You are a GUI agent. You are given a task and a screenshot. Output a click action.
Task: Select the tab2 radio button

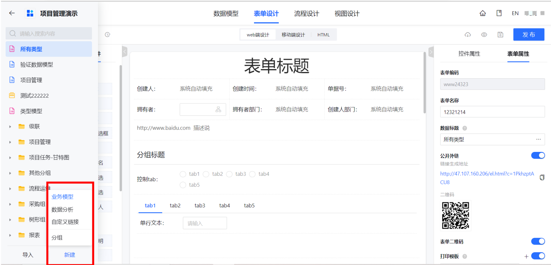pyautogui.click(x=206, y=174)
